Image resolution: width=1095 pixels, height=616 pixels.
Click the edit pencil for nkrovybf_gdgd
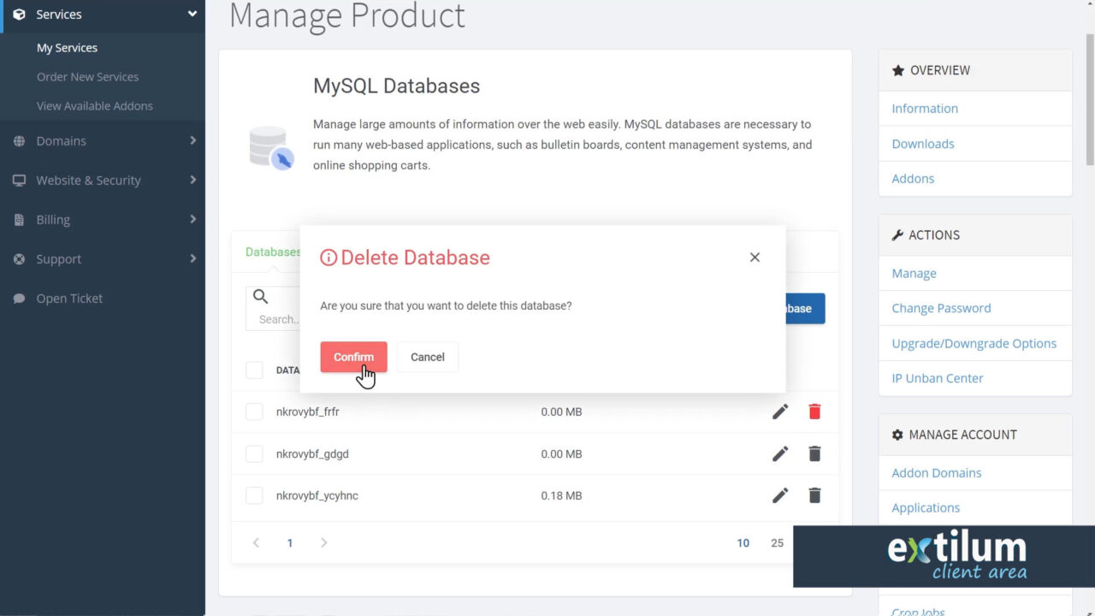780,453
